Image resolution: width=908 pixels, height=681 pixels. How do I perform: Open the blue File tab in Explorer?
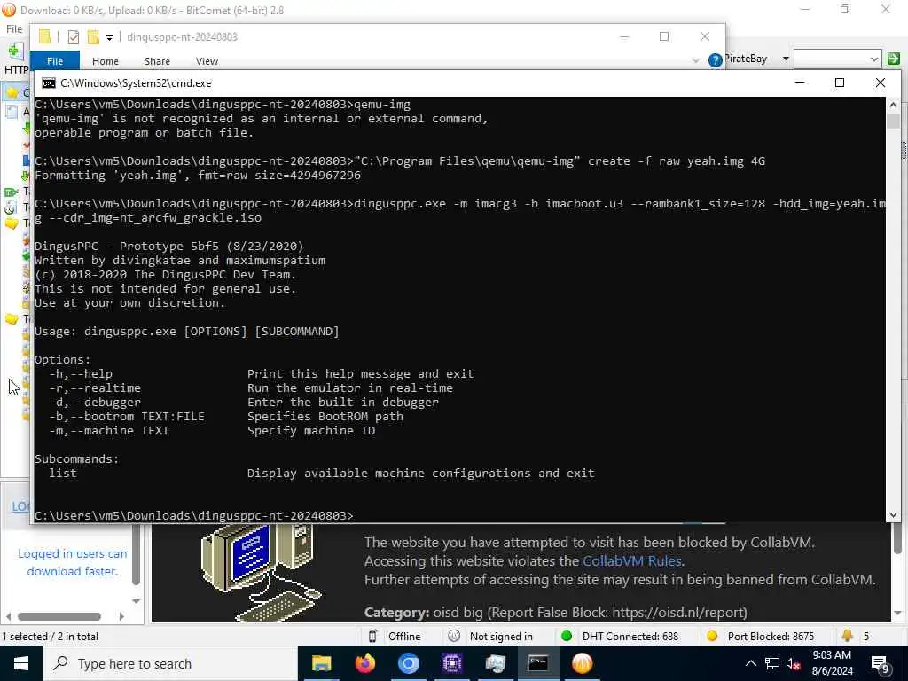55,61
